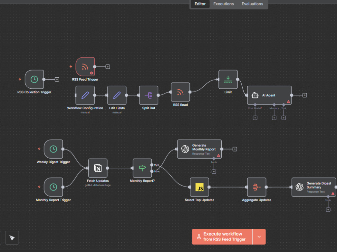Click lightning bolt beside RSS Collection Trigger
The width and height of the screenshot is (337, 252).
[20, 79]
